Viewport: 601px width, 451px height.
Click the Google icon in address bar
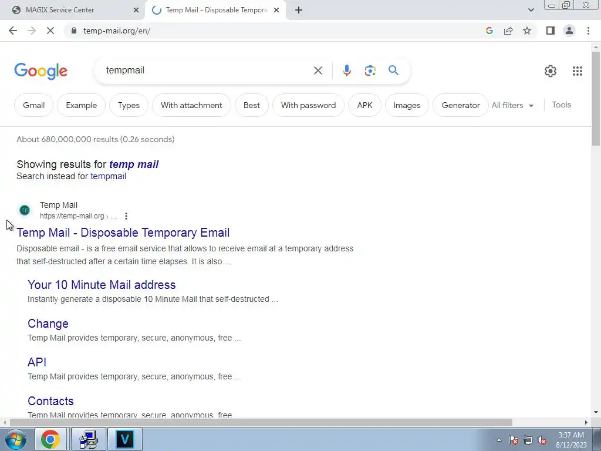tap(489, 31)
